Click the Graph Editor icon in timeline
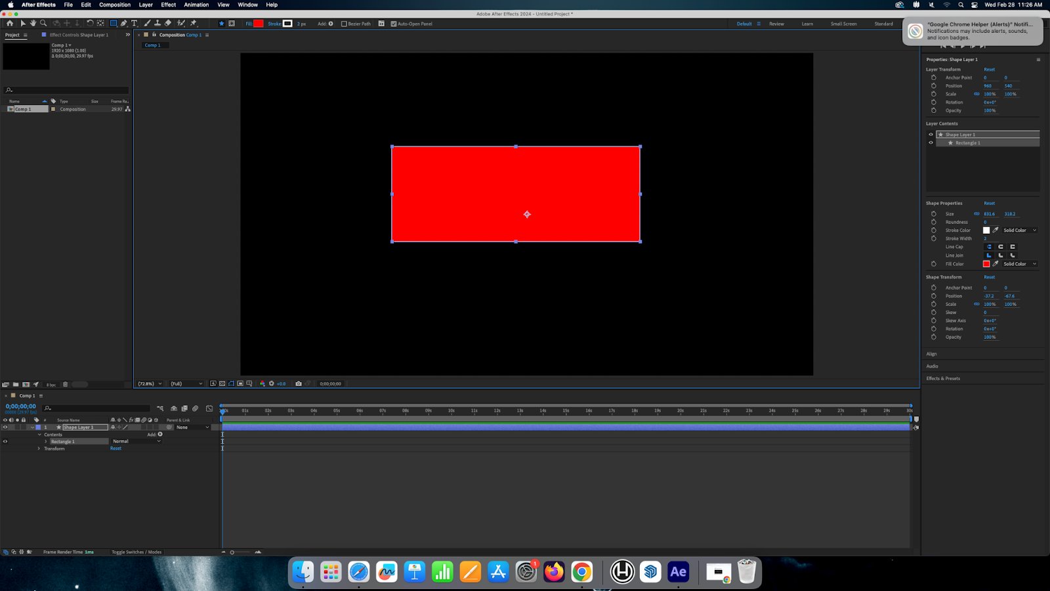 tap(209, 408)
